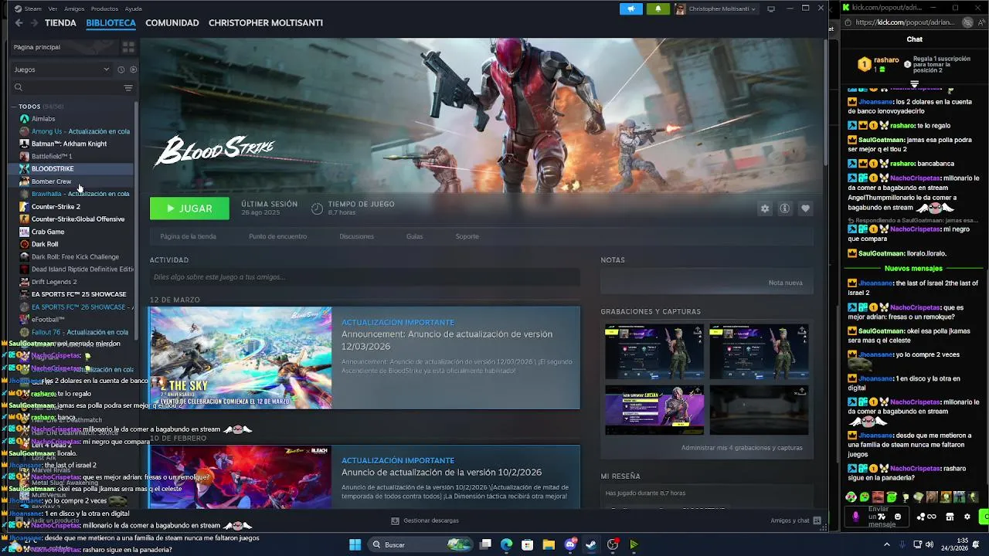This screenshot has height=556, width=989.
Task: Switch to COMUNIDAD tab
Action: pos(172,23)
